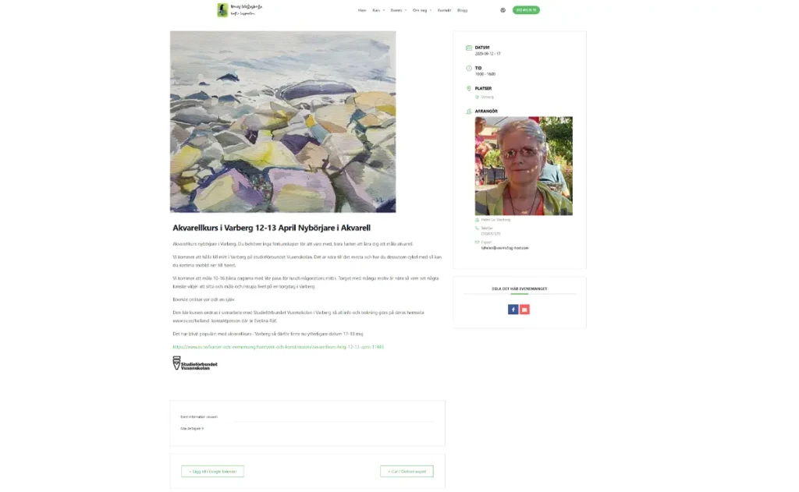799x492 pixels.
Task: Click the site logo in the header
Action: coord(240,9)
